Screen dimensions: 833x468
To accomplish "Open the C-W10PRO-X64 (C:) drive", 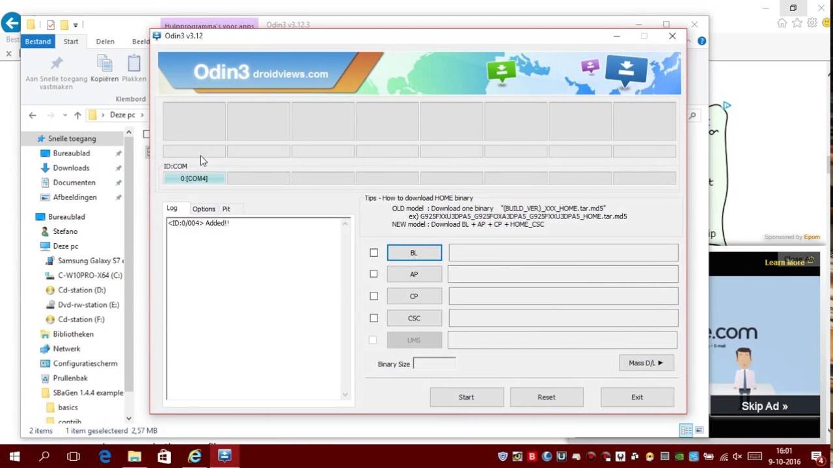I will point(90,275).
